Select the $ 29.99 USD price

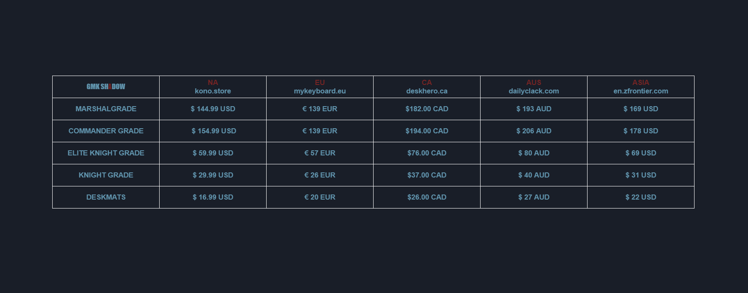(x=213, y=175)
